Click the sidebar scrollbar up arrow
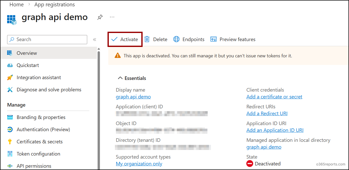This screenshot has width=349, height=170. (x=99, y=49)
